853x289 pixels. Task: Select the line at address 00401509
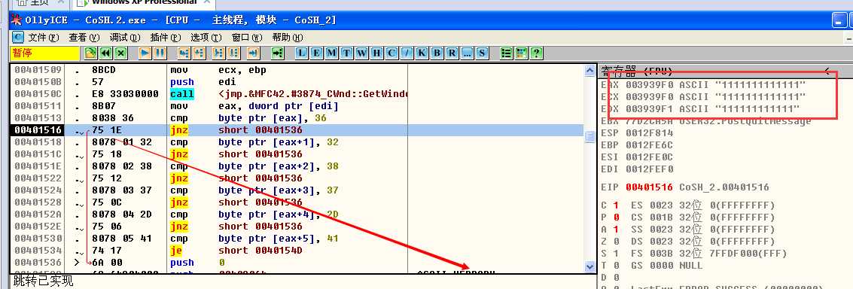(x=297, y=70)
